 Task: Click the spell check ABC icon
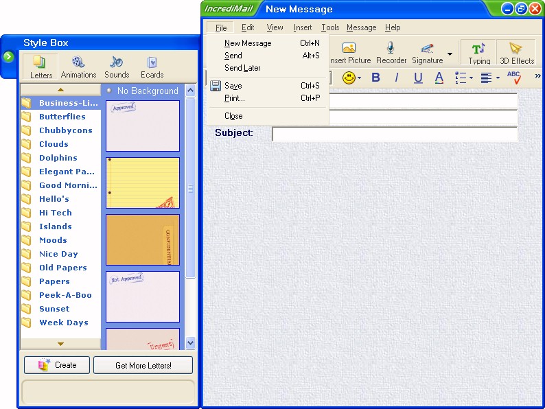[514, 78]
